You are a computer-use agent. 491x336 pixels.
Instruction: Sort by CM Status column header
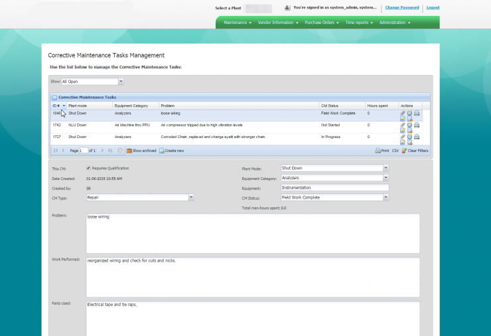coord(342,106)
